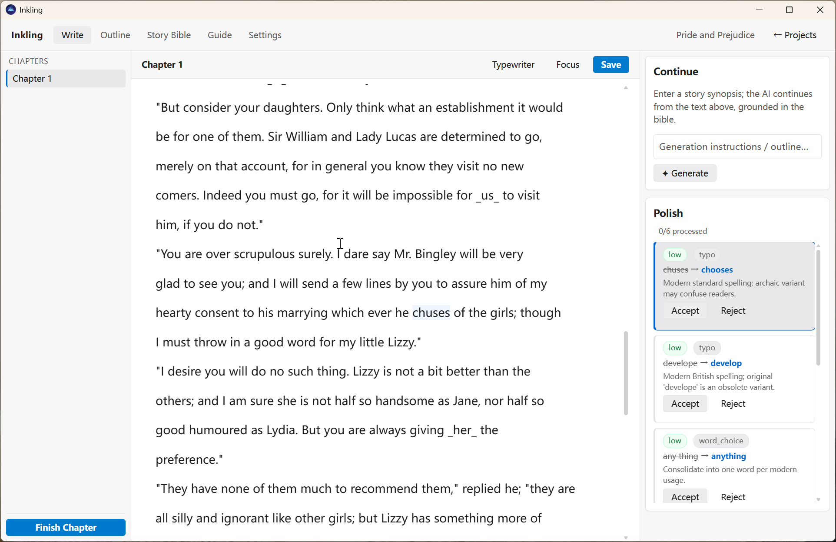
Task: Reject the any thing to anything suggestion
Action: 733,497
